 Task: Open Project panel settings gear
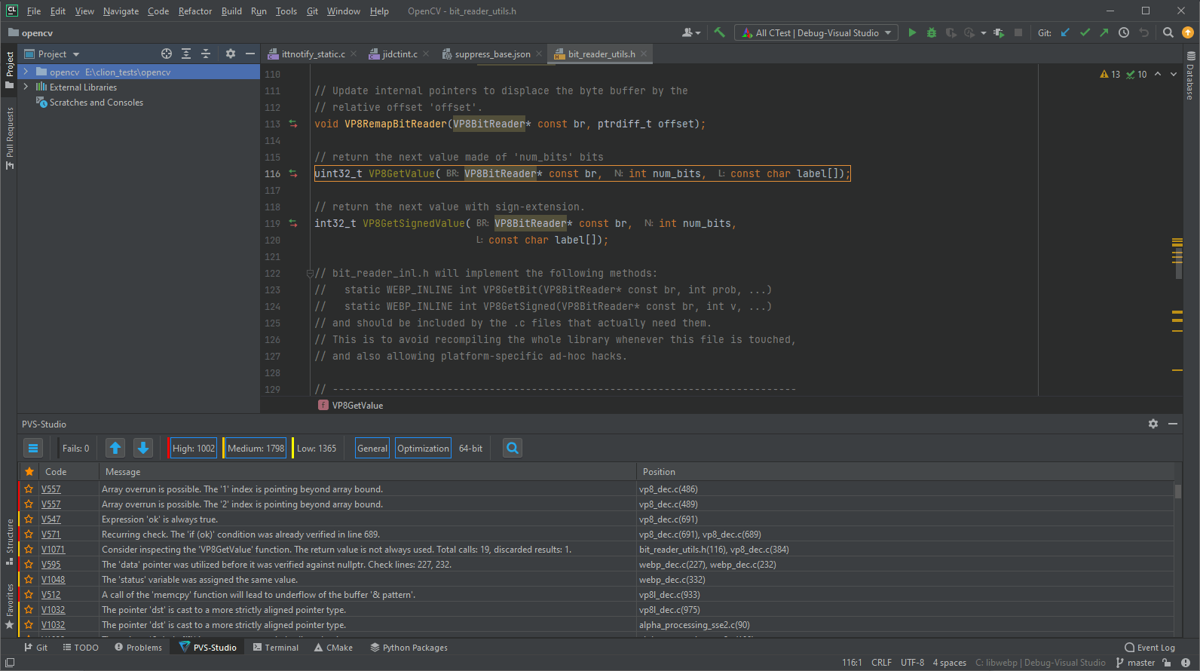point(231,54)
